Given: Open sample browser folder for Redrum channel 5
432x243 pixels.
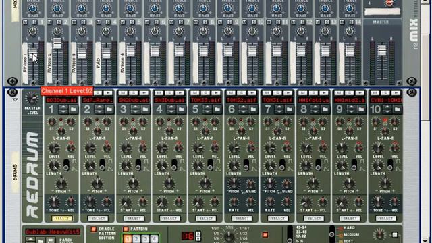Looking at the screenshot, I should (217, 109).
